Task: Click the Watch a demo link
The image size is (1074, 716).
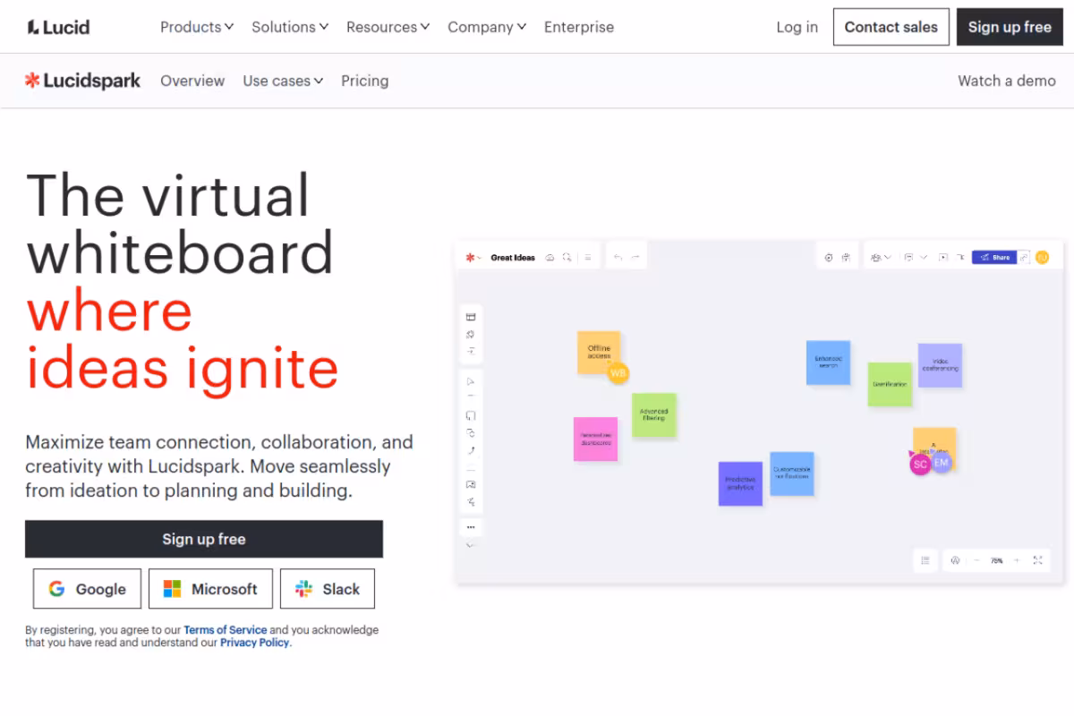Action: (x=1007, y=81)
